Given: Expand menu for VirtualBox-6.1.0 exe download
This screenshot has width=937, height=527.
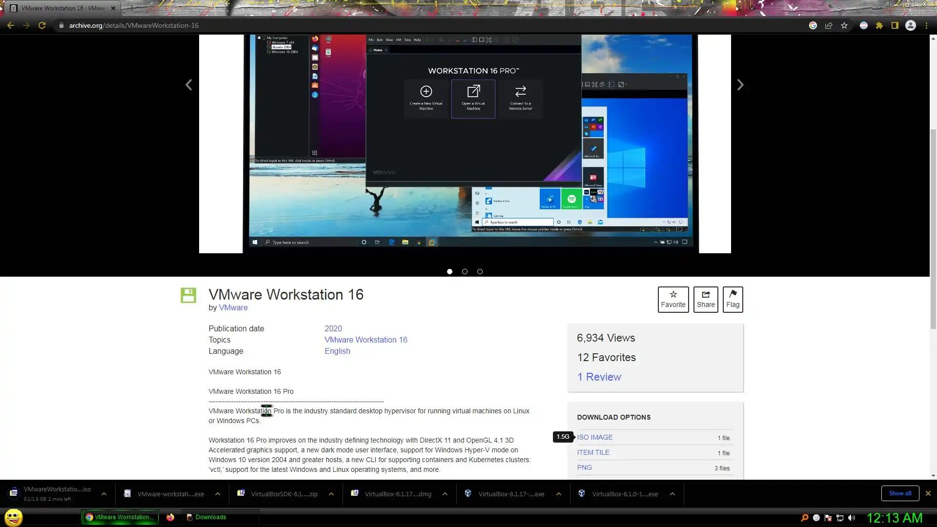Looking at the screenshot, I should (x=672, y=494).
